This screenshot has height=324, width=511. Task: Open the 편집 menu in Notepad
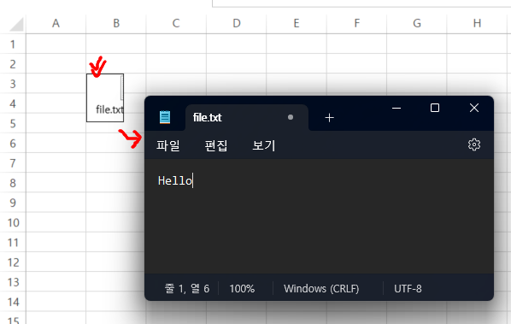[215, 145]
